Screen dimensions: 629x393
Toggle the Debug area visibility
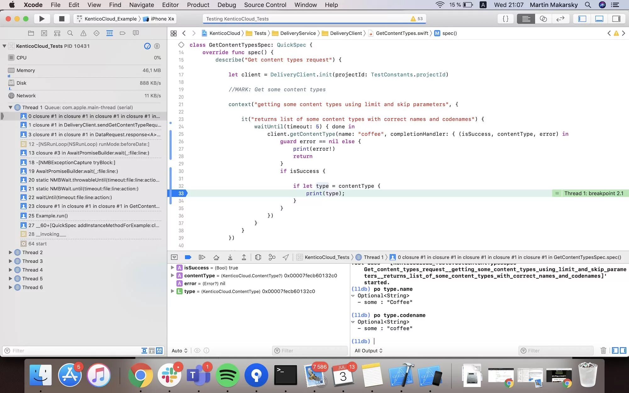tap(599, 19)
